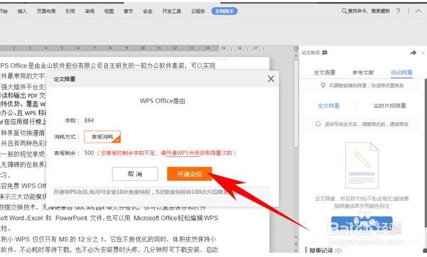The image size is (427, 257).
Task: Click the 降重记录 (0) heading
Action: click(325, 250)
